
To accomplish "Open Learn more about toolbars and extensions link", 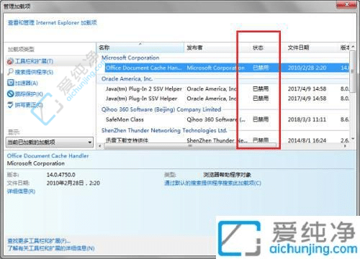I will (x=51, y=248).
